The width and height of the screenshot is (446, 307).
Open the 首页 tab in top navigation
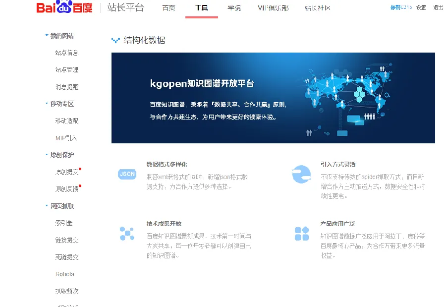[168, 8]
